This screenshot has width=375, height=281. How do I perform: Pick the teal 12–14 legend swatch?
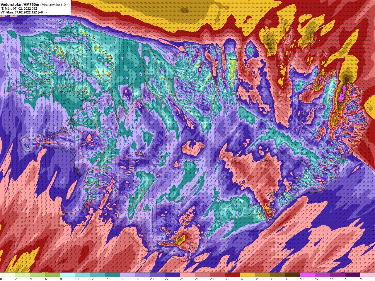[97, 275]
